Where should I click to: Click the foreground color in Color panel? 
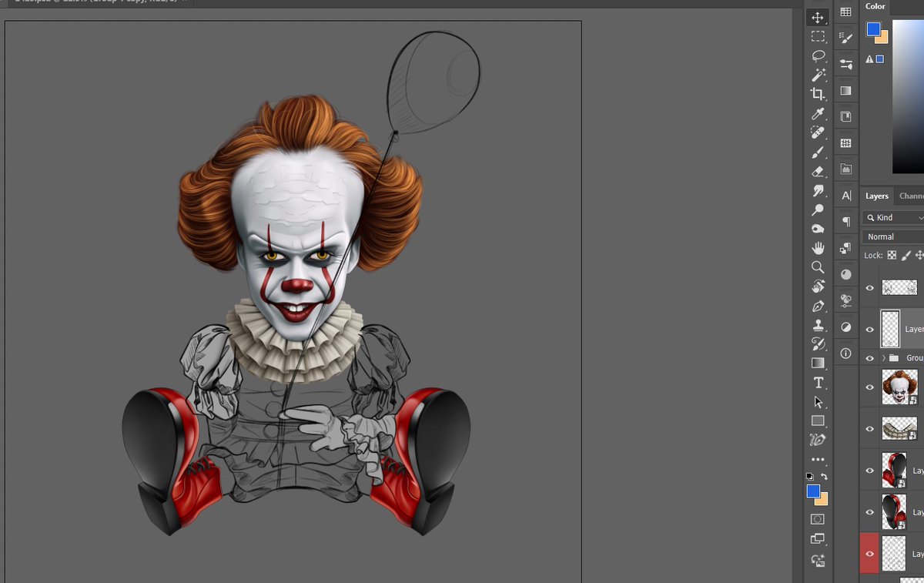point(873,29)
